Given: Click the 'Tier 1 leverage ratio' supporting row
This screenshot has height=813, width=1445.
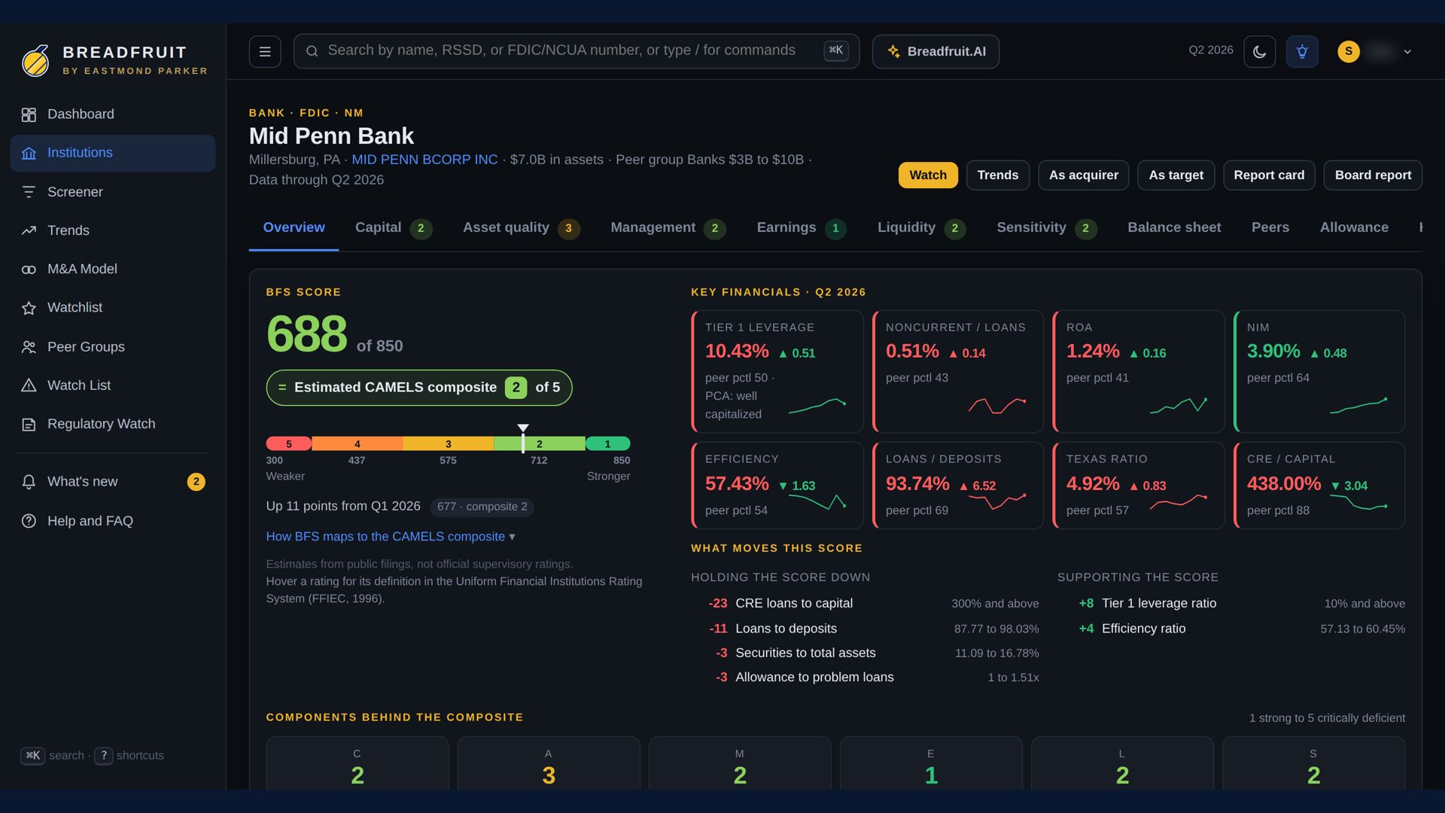Looking at the screenshot, I should coord(1231,604).
